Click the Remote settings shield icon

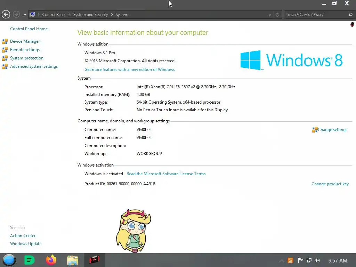click(x=5, y=50)
